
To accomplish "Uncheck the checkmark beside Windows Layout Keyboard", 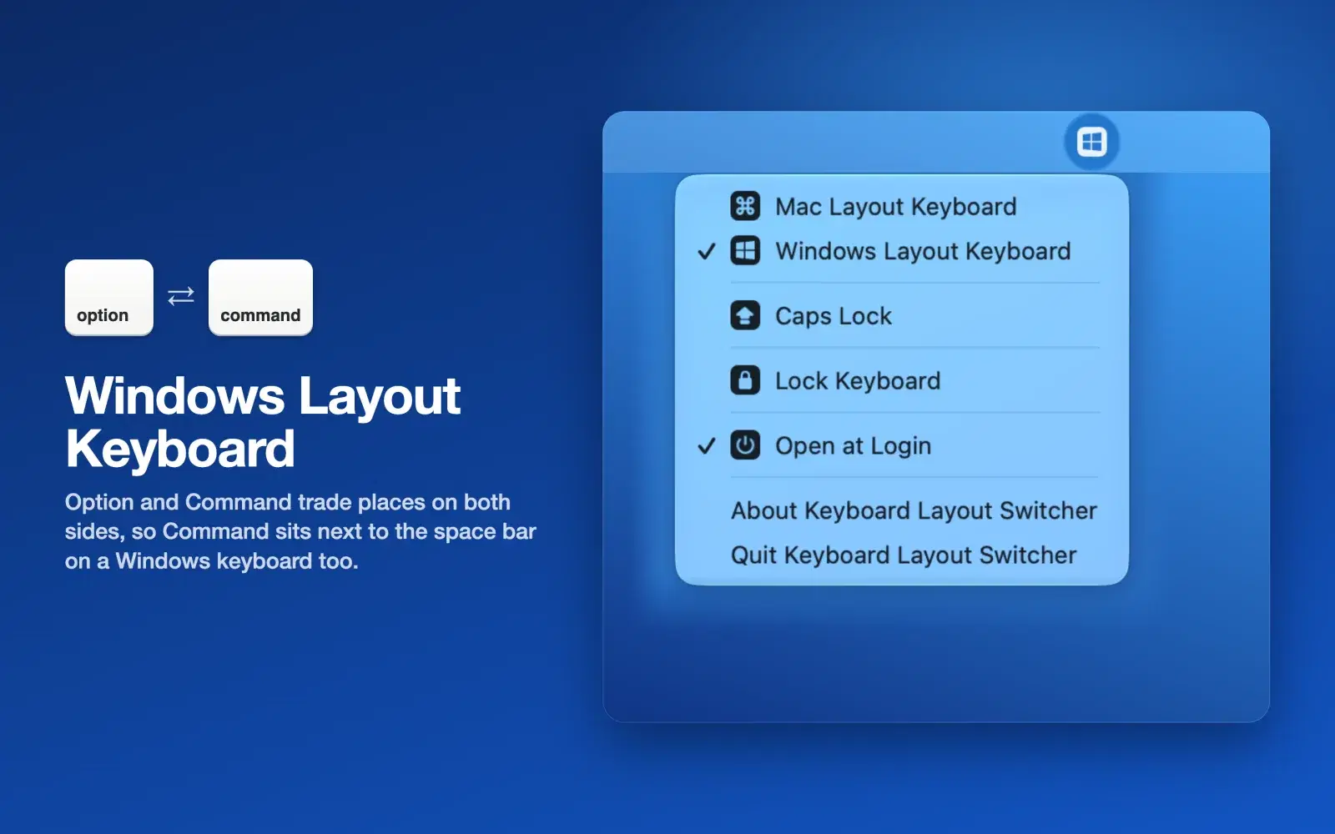I will [707, 251].
